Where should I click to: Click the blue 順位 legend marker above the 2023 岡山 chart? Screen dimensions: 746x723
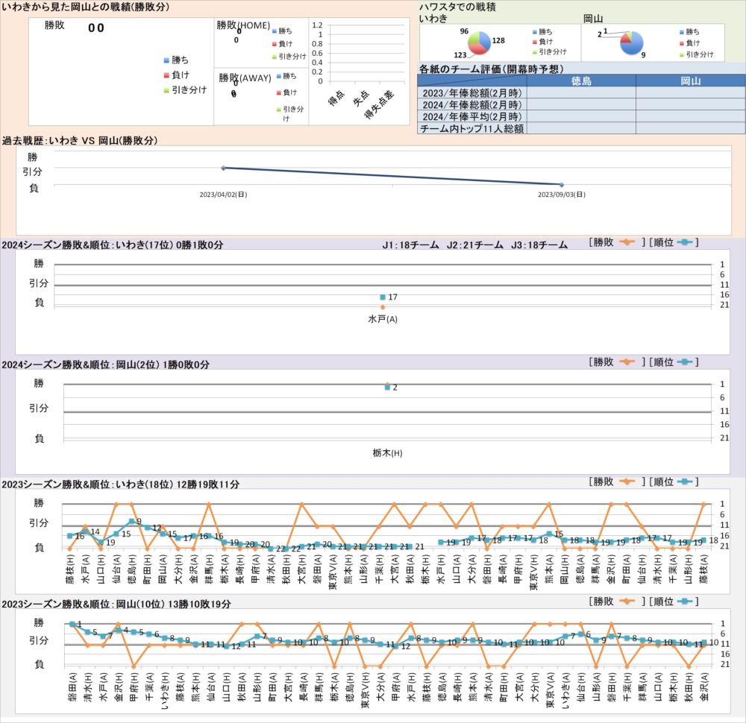click(685, 602)
